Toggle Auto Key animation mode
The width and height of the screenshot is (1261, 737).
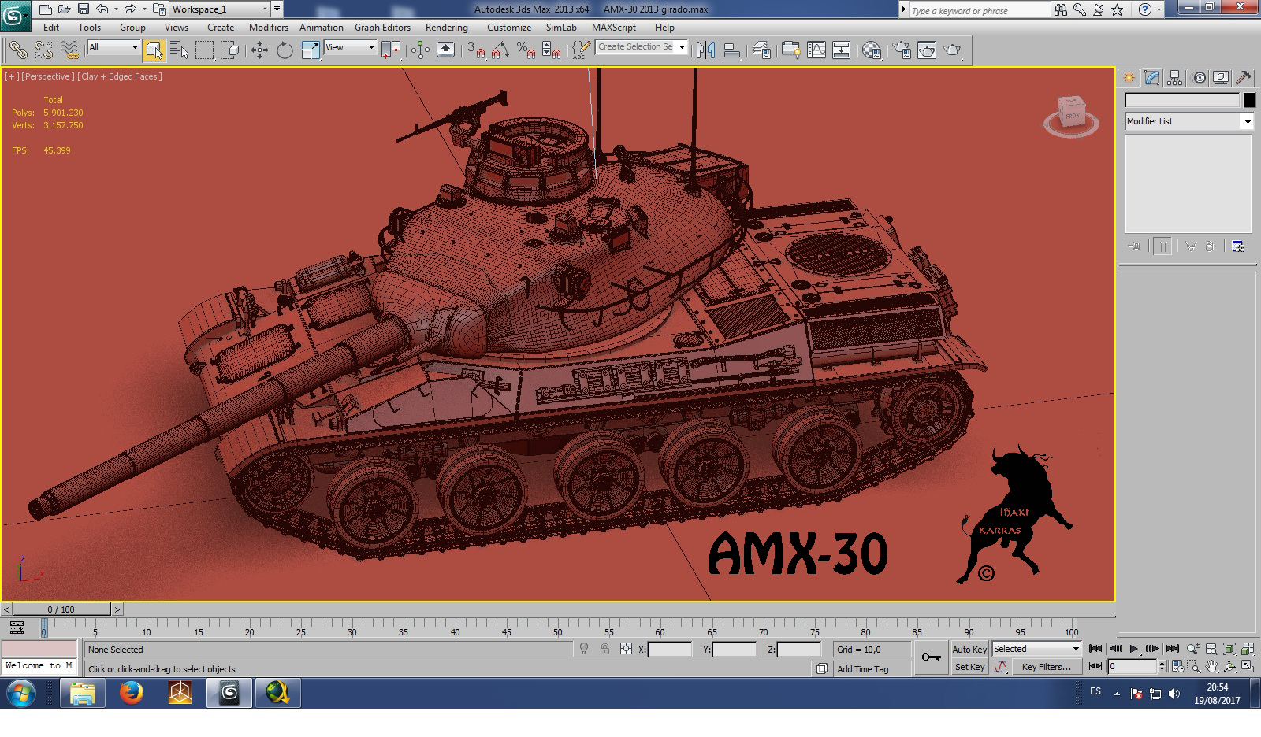970,649
